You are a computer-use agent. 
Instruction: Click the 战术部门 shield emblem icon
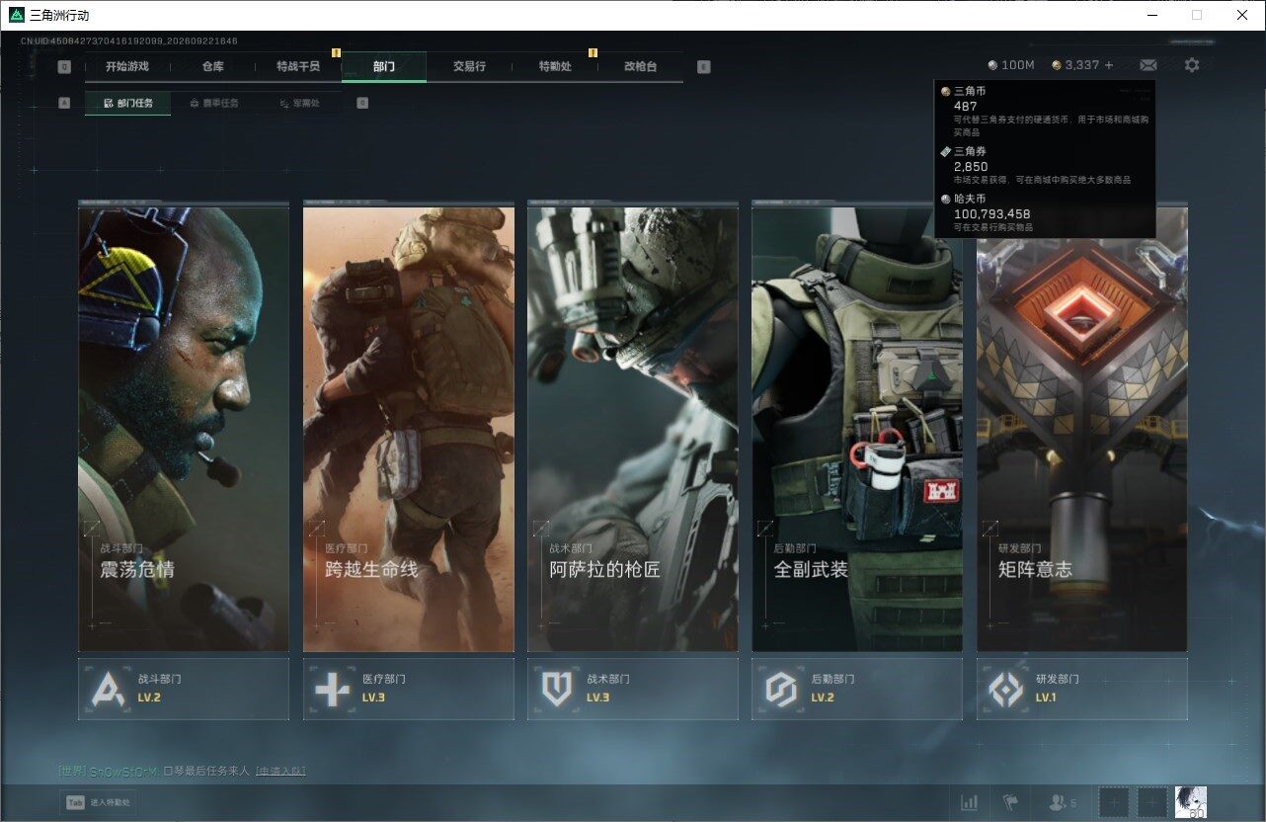(x=557, y=689)
